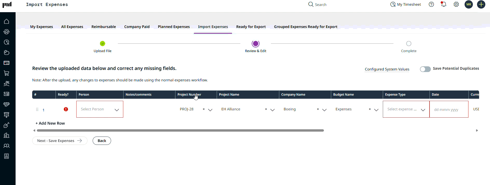Clear the PROJ-28 project number value
This screenshot has height=185, width=490.
tap(204, 109)
